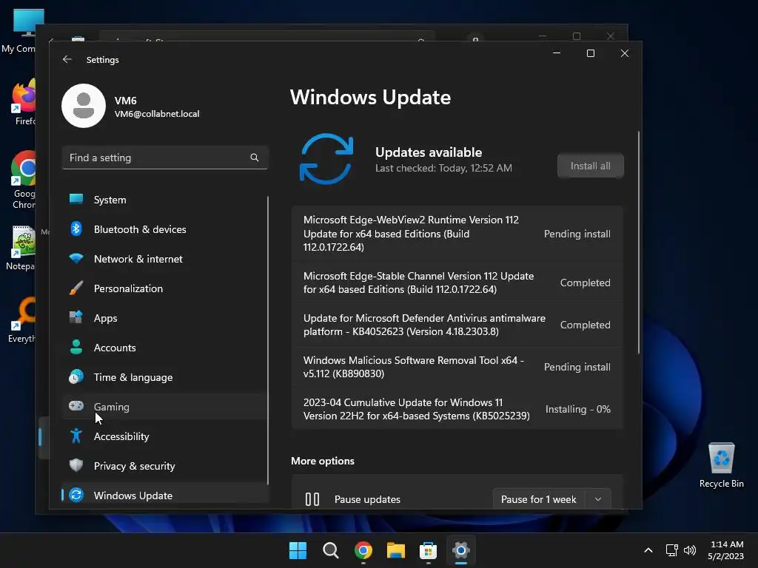Click the Find a setting search box
This screenshot has height=568, width=758.
(164, 158)
